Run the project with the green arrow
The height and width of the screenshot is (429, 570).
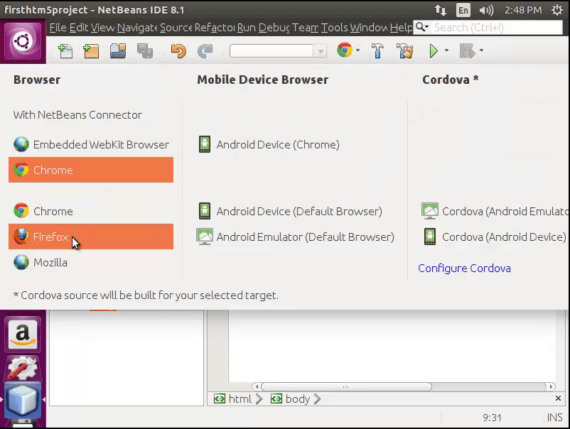pos(434,51)
